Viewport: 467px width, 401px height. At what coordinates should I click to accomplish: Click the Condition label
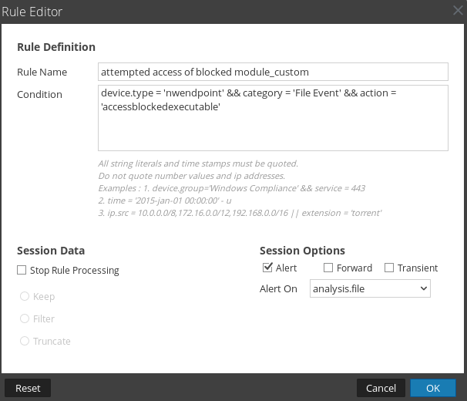(x=39, y=95)
